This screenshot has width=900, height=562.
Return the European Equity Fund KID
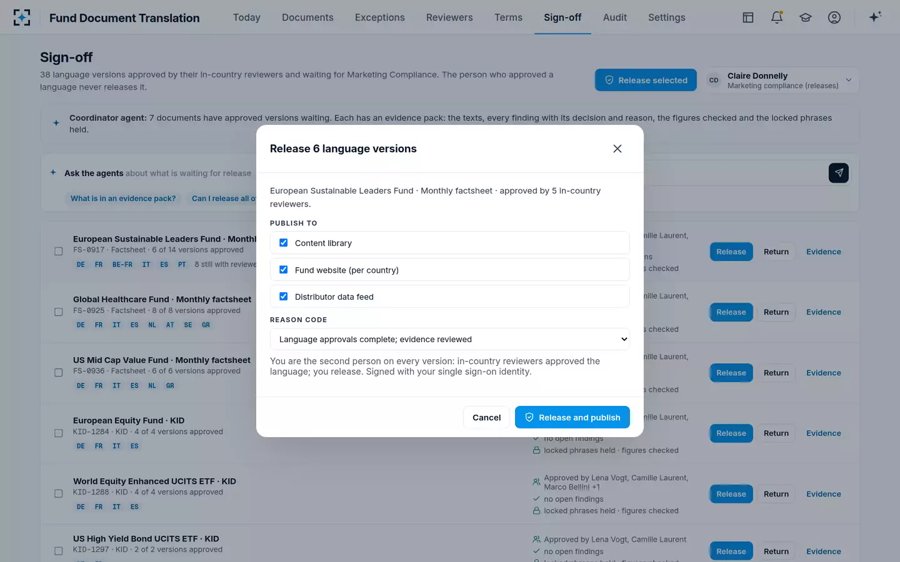pyautogui.click(x=776, y=433)
